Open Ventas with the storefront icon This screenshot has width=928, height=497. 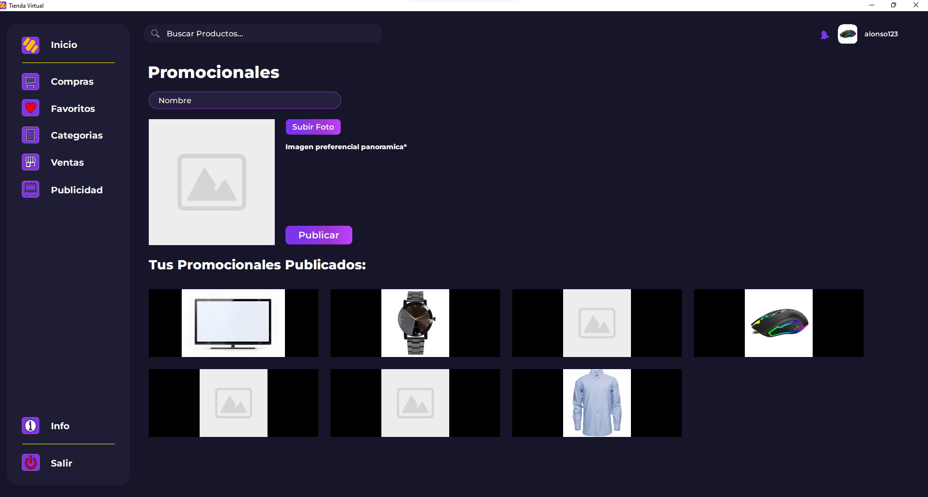(x=30, y=162)
